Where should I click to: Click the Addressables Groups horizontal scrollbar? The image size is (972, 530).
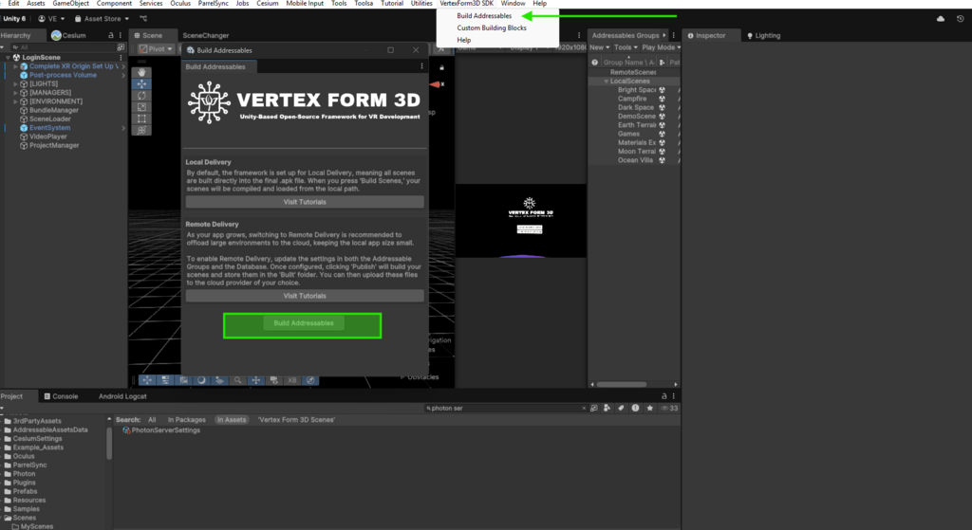[633, 384]
